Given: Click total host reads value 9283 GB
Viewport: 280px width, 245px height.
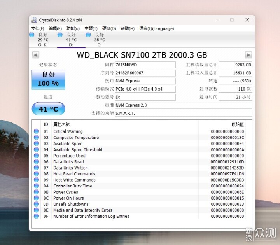Looking at the screenshot, I should (x=235, y=65).
